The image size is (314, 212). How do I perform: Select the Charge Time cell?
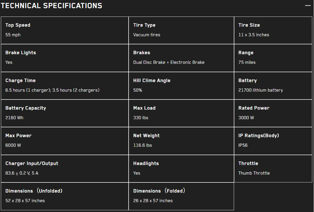click(65, 86)
